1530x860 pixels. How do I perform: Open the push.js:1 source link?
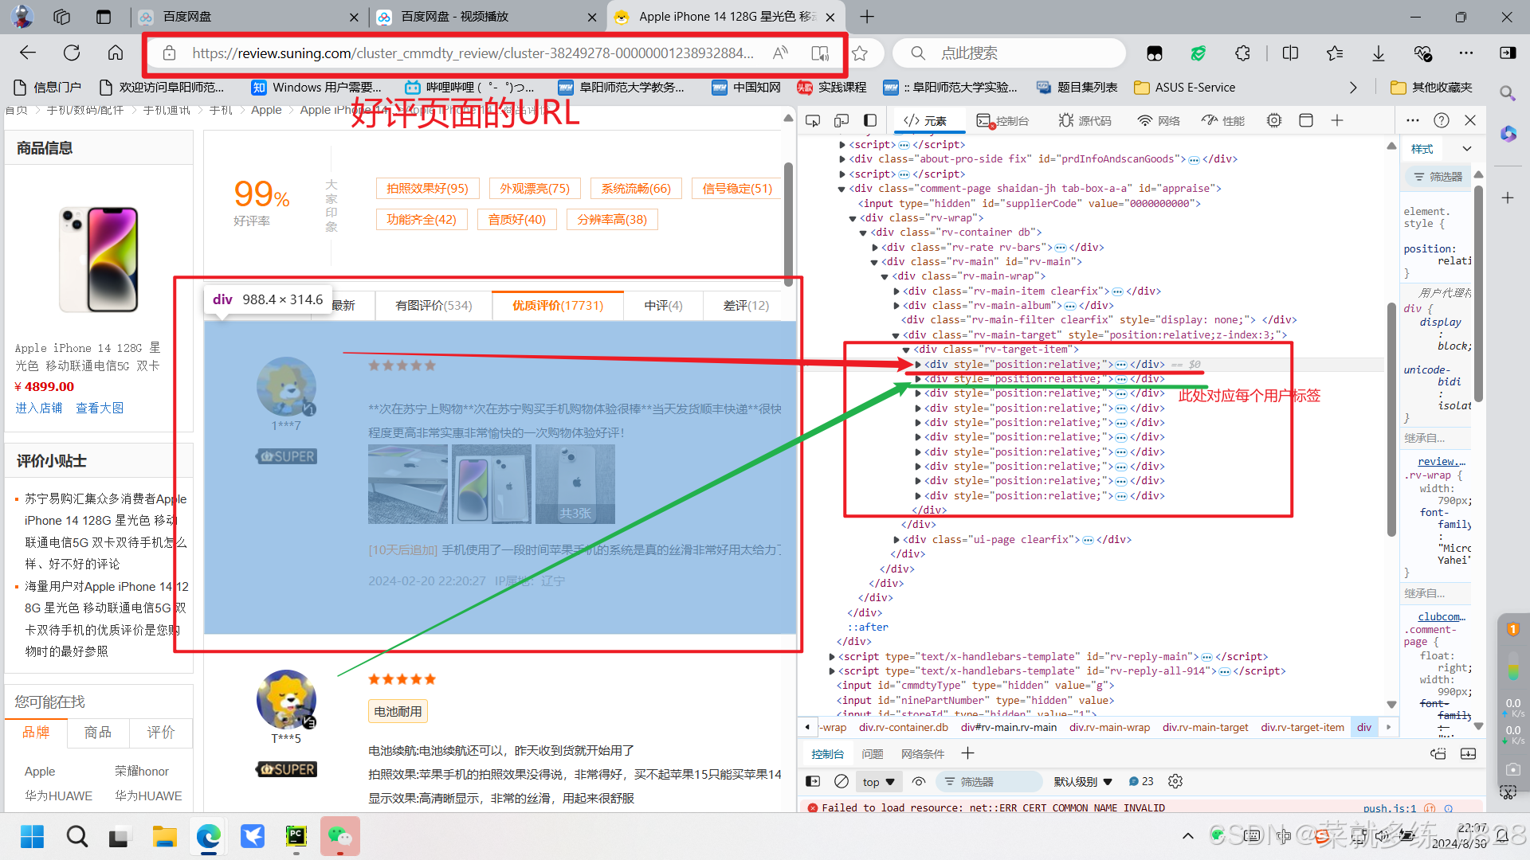(1390, 808)
